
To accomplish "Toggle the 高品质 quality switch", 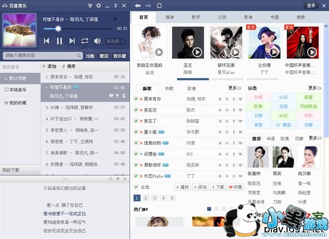I will pos(115,41).
